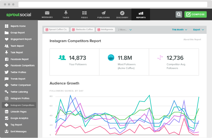Click the Twitter Comparison diamond icon
The image size is (212, 138).
7,85
